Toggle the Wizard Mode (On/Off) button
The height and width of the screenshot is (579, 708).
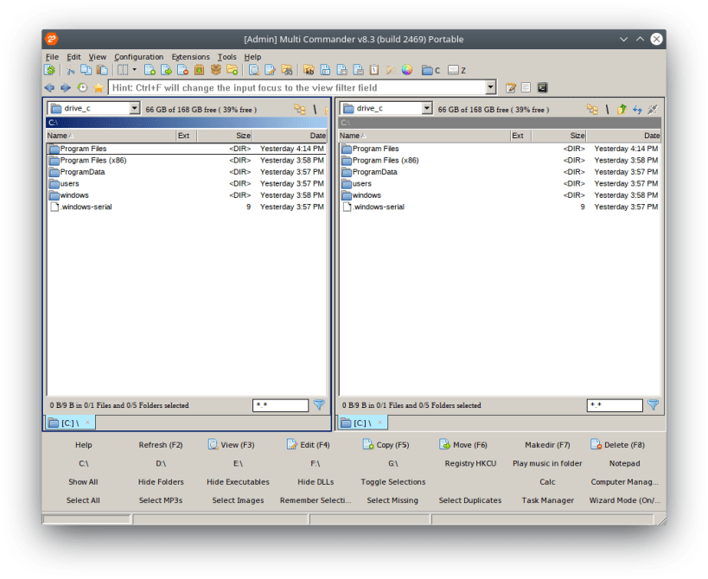point(624,500)
